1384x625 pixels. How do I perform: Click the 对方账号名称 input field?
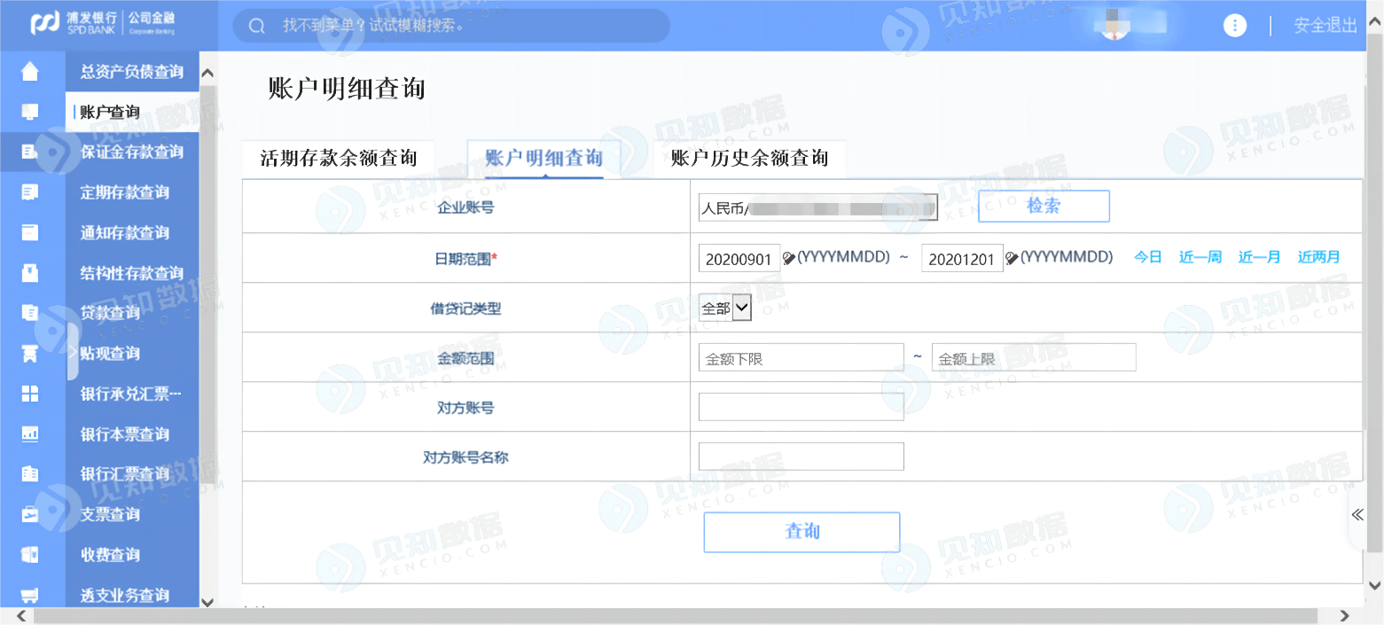[801, 457]
